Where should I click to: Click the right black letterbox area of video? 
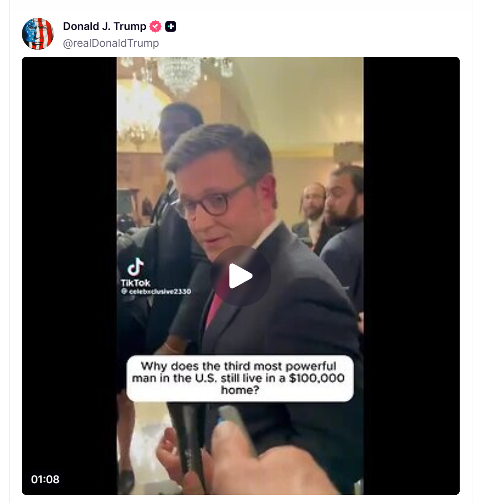[412, 276]
